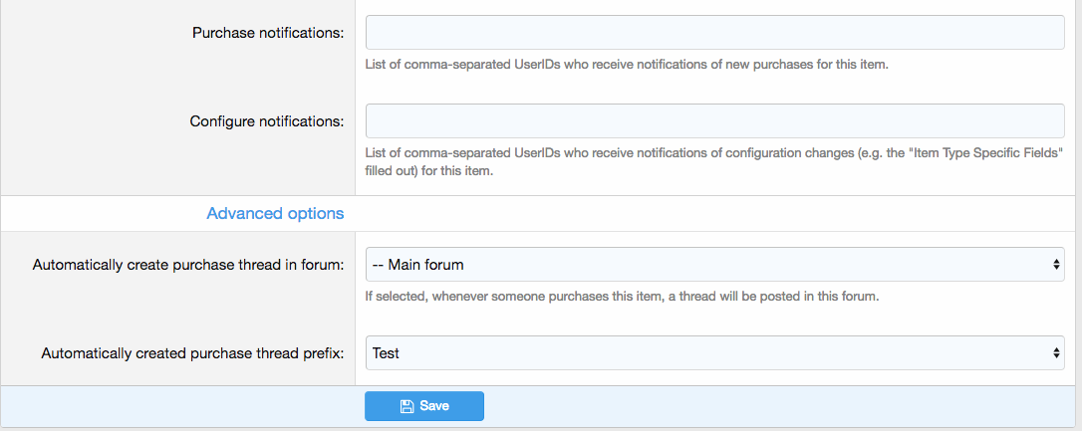Click the Advanced options heading
This screenshot has height=431, width=1082.
(275, 213)
